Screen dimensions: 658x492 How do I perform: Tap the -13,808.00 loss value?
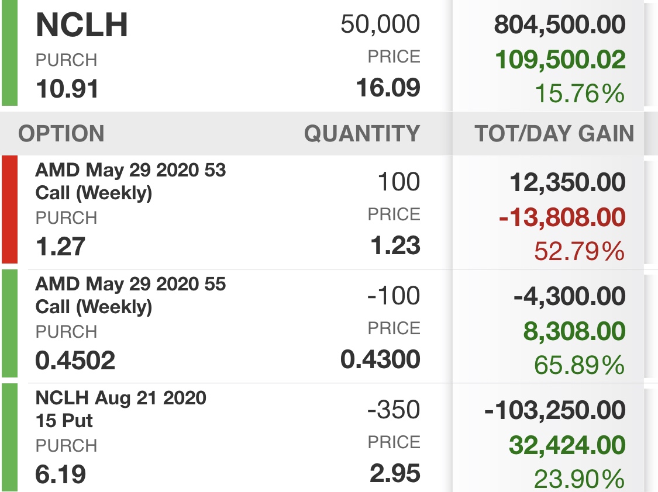(562, 217)
